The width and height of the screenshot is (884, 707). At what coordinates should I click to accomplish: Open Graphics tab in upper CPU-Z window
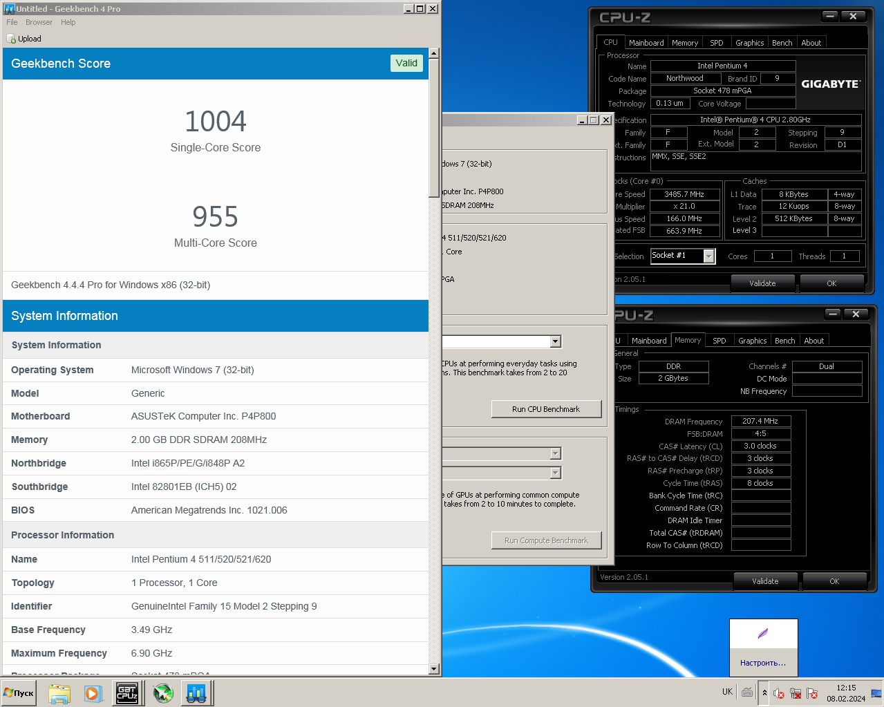(x=749, y=43)
